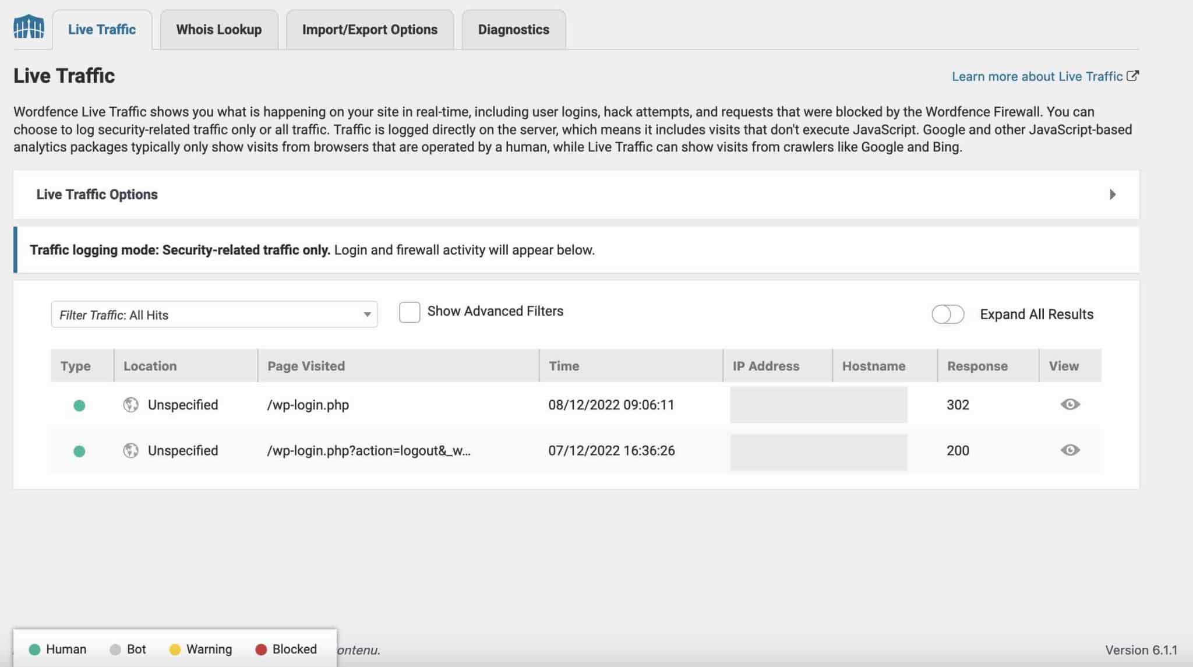Open the Import/Export Options tab
This screenshot has height=667, width=1193.
369,30
